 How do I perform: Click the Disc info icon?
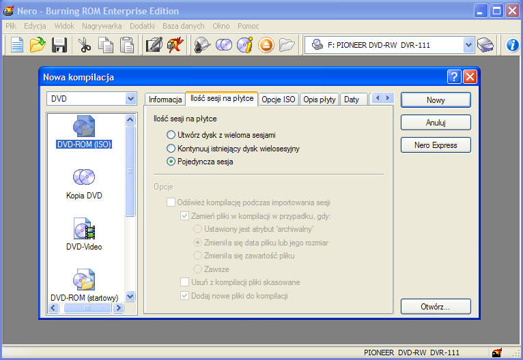(245, 45)
